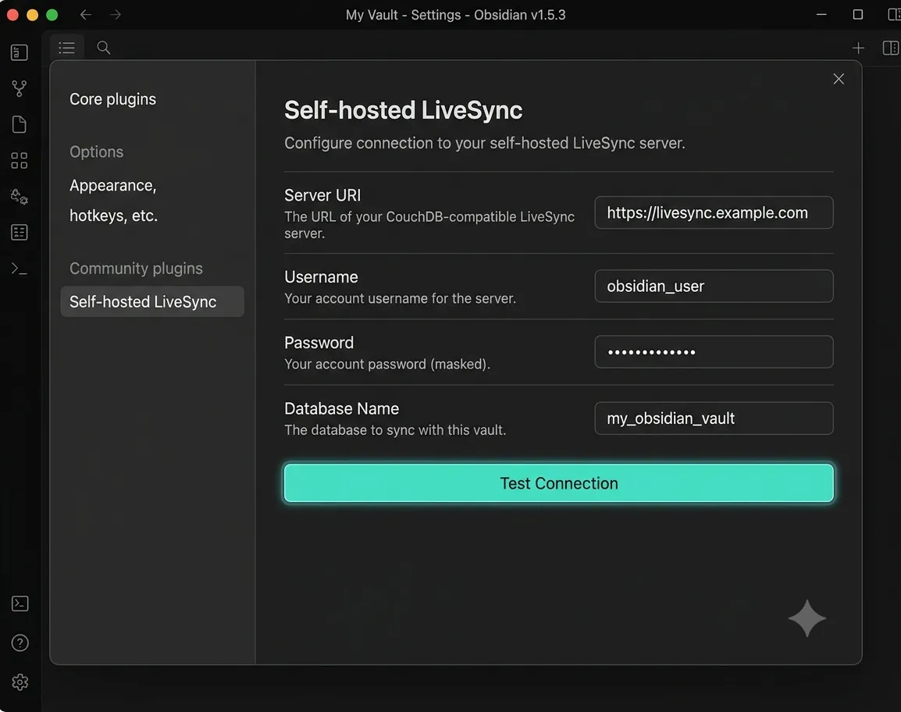Navigate forward with right arrow
Screen dimensions: 901x712
pos(116,14)
